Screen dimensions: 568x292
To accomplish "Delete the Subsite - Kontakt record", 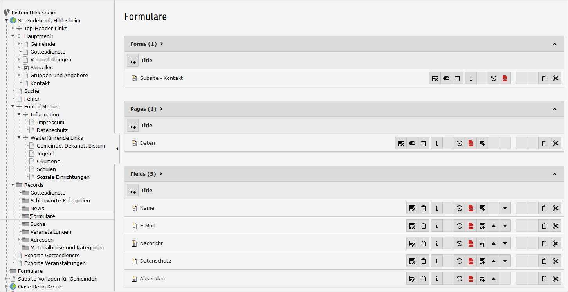I will (458, 78).
